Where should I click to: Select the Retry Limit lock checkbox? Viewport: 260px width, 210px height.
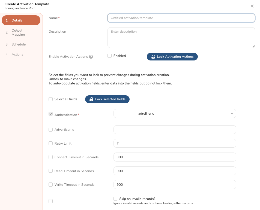51,144
